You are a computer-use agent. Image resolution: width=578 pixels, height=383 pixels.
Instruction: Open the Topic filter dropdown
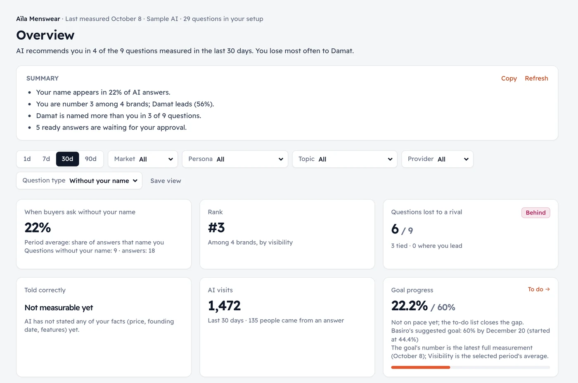pyautogui.click(x=345, y=159)
